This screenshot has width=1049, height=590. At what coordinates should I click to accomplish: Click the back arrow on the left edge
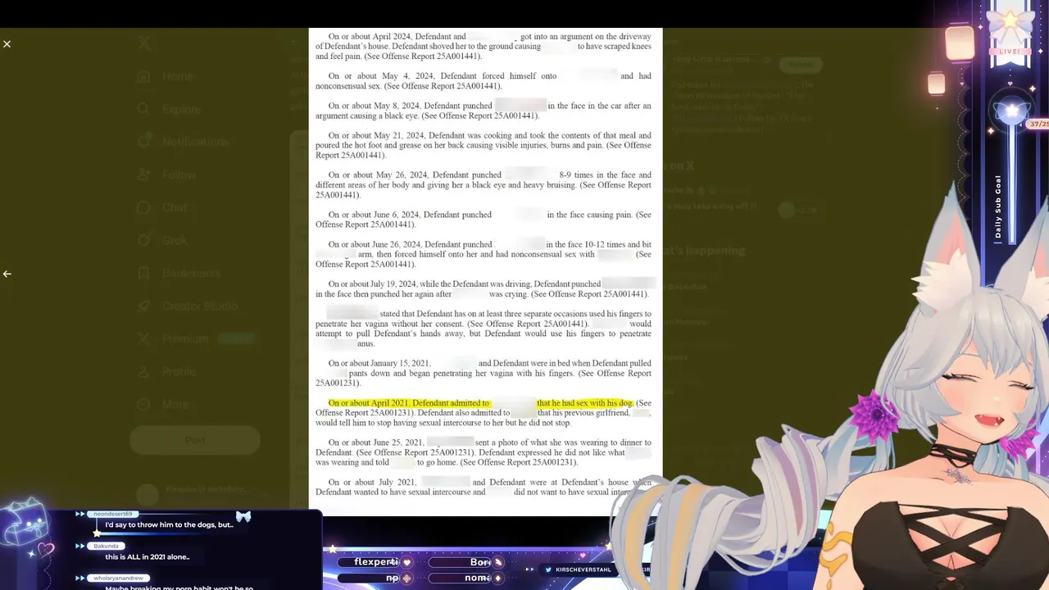7,274
